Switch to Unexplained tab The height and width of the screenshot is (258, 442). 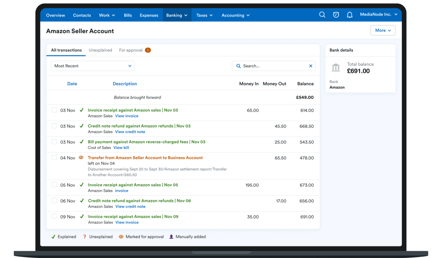(x=100, y=50)
